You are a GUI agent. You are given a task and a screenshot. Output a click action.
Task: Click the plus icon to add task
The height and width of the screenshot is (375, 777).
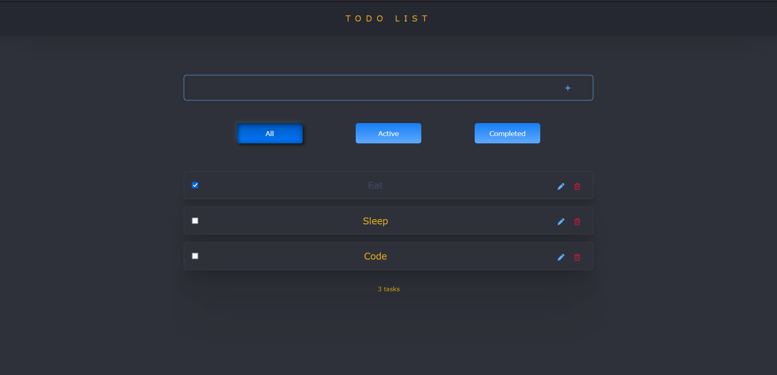(568, 88)
